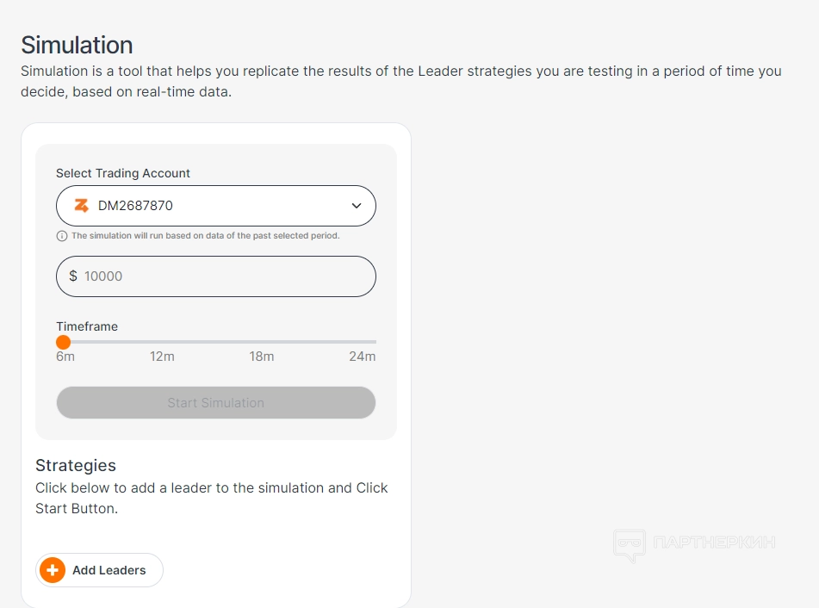Click the orange Timeframe slider handle
The height and width of the screenshot is (608, 819).
63,342
